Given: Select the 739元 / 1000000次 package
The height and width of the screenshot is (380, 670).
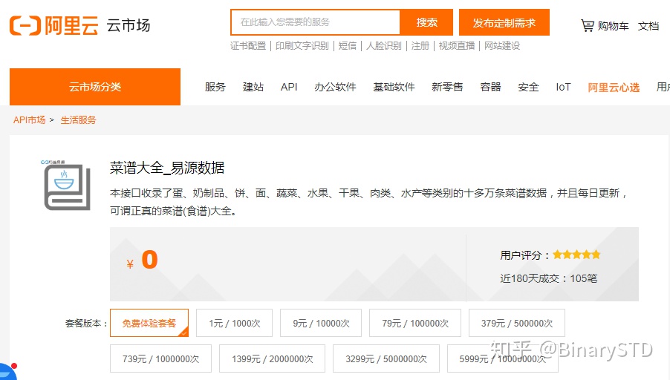Looking at the screenshot, I should 160,358.
